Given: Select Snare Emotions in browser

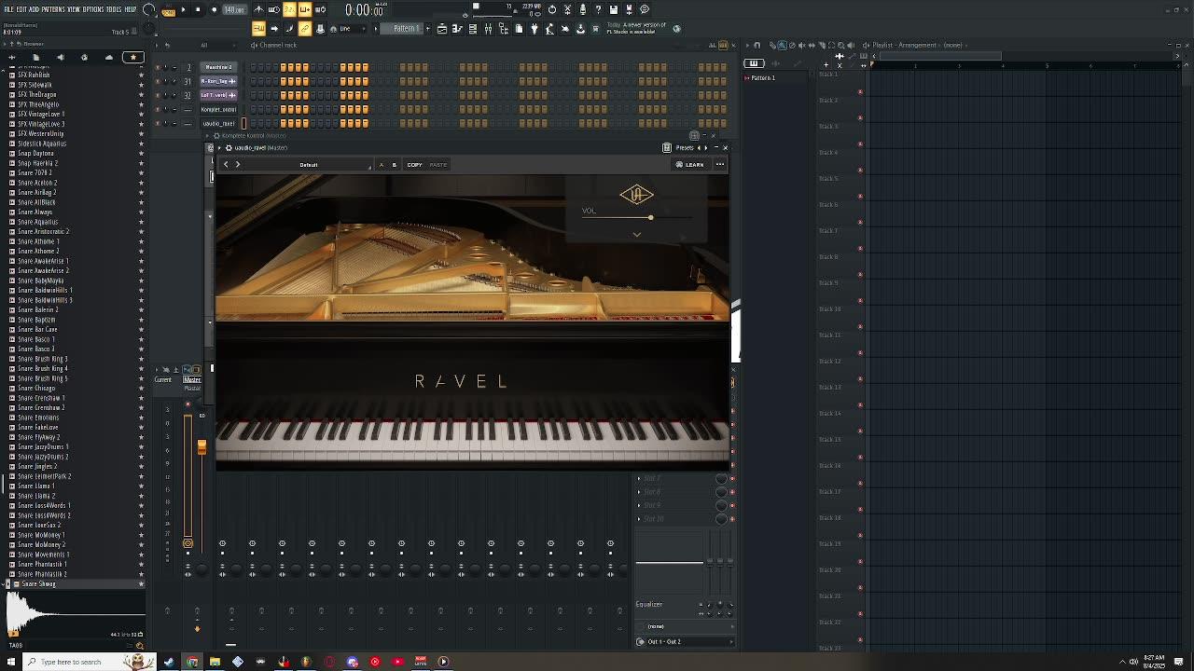Looking at the screenshot, I should click(x=38, y=418).
